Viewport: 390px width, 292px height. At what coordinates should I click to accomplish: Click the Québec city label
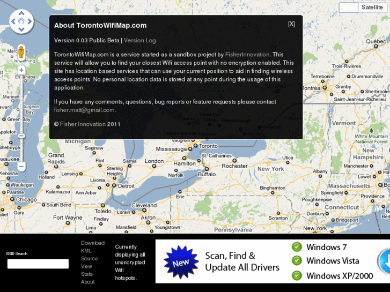click(376, 41)
